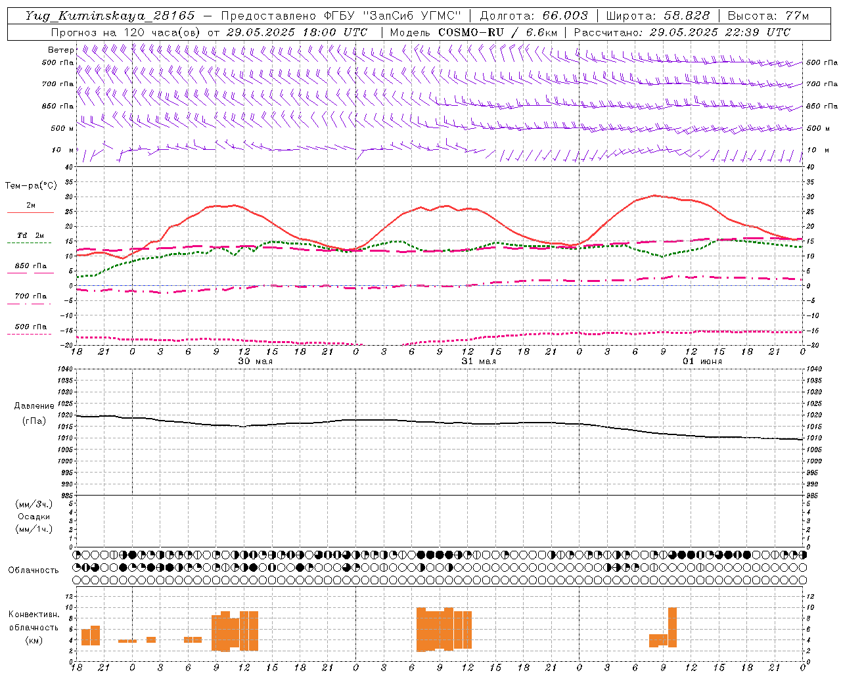Image resolution: width=841 pixels, height=673 pixels.
Task: Click the Осадки precipitation label
Action: [x=34, y=517]
